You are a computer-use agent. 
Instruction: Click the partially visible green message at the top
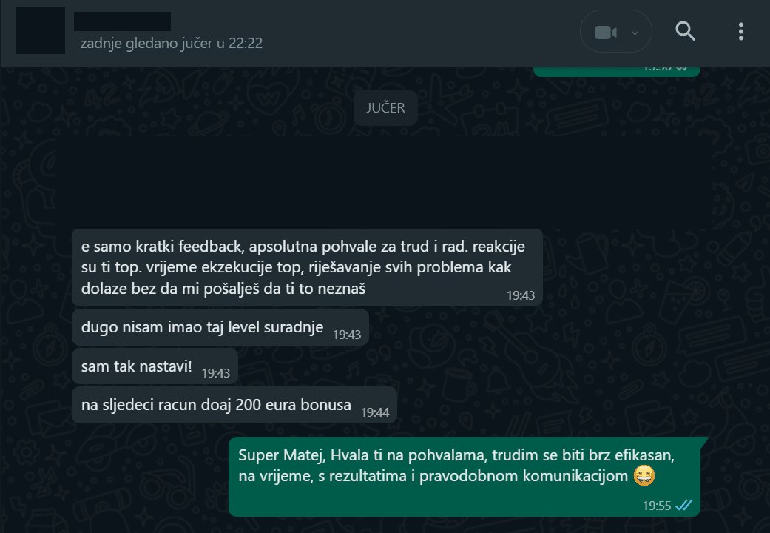pos(616,72)
